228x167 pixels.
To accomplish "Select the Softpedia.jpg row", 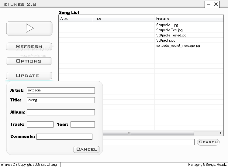I will pyautogui.click(x=141, y=40).
